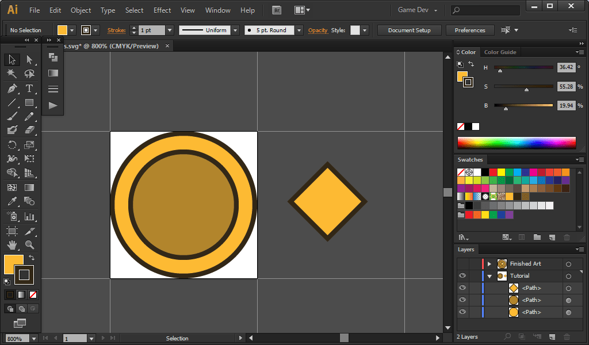Select the Pen tool
Screen dimensions: 589x345
[x=12, y=89]
